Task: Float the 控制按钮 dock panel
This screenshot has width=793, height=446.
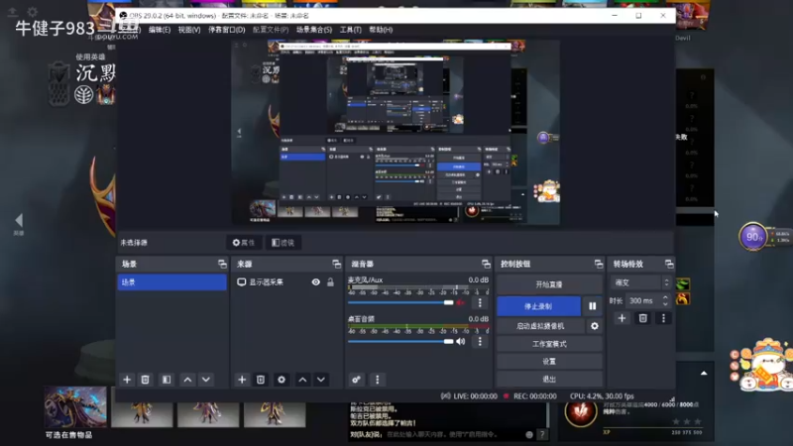Action: [599, 264]
